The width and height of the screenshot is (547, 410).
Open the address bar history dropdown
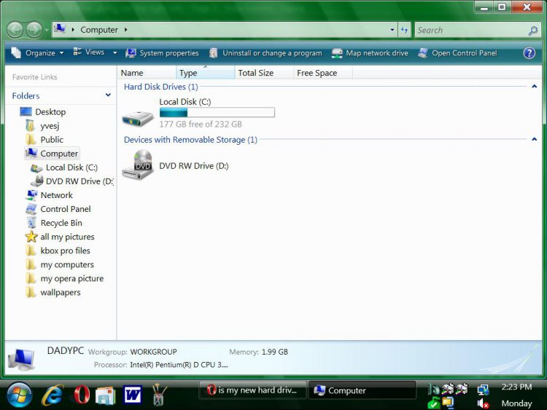pos(392,30)
